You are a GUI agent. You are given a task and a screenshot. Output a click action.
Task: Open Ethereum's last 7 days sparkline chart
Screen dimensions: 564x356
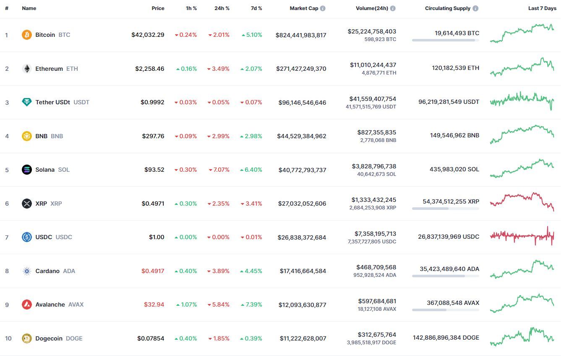point(522,67)
